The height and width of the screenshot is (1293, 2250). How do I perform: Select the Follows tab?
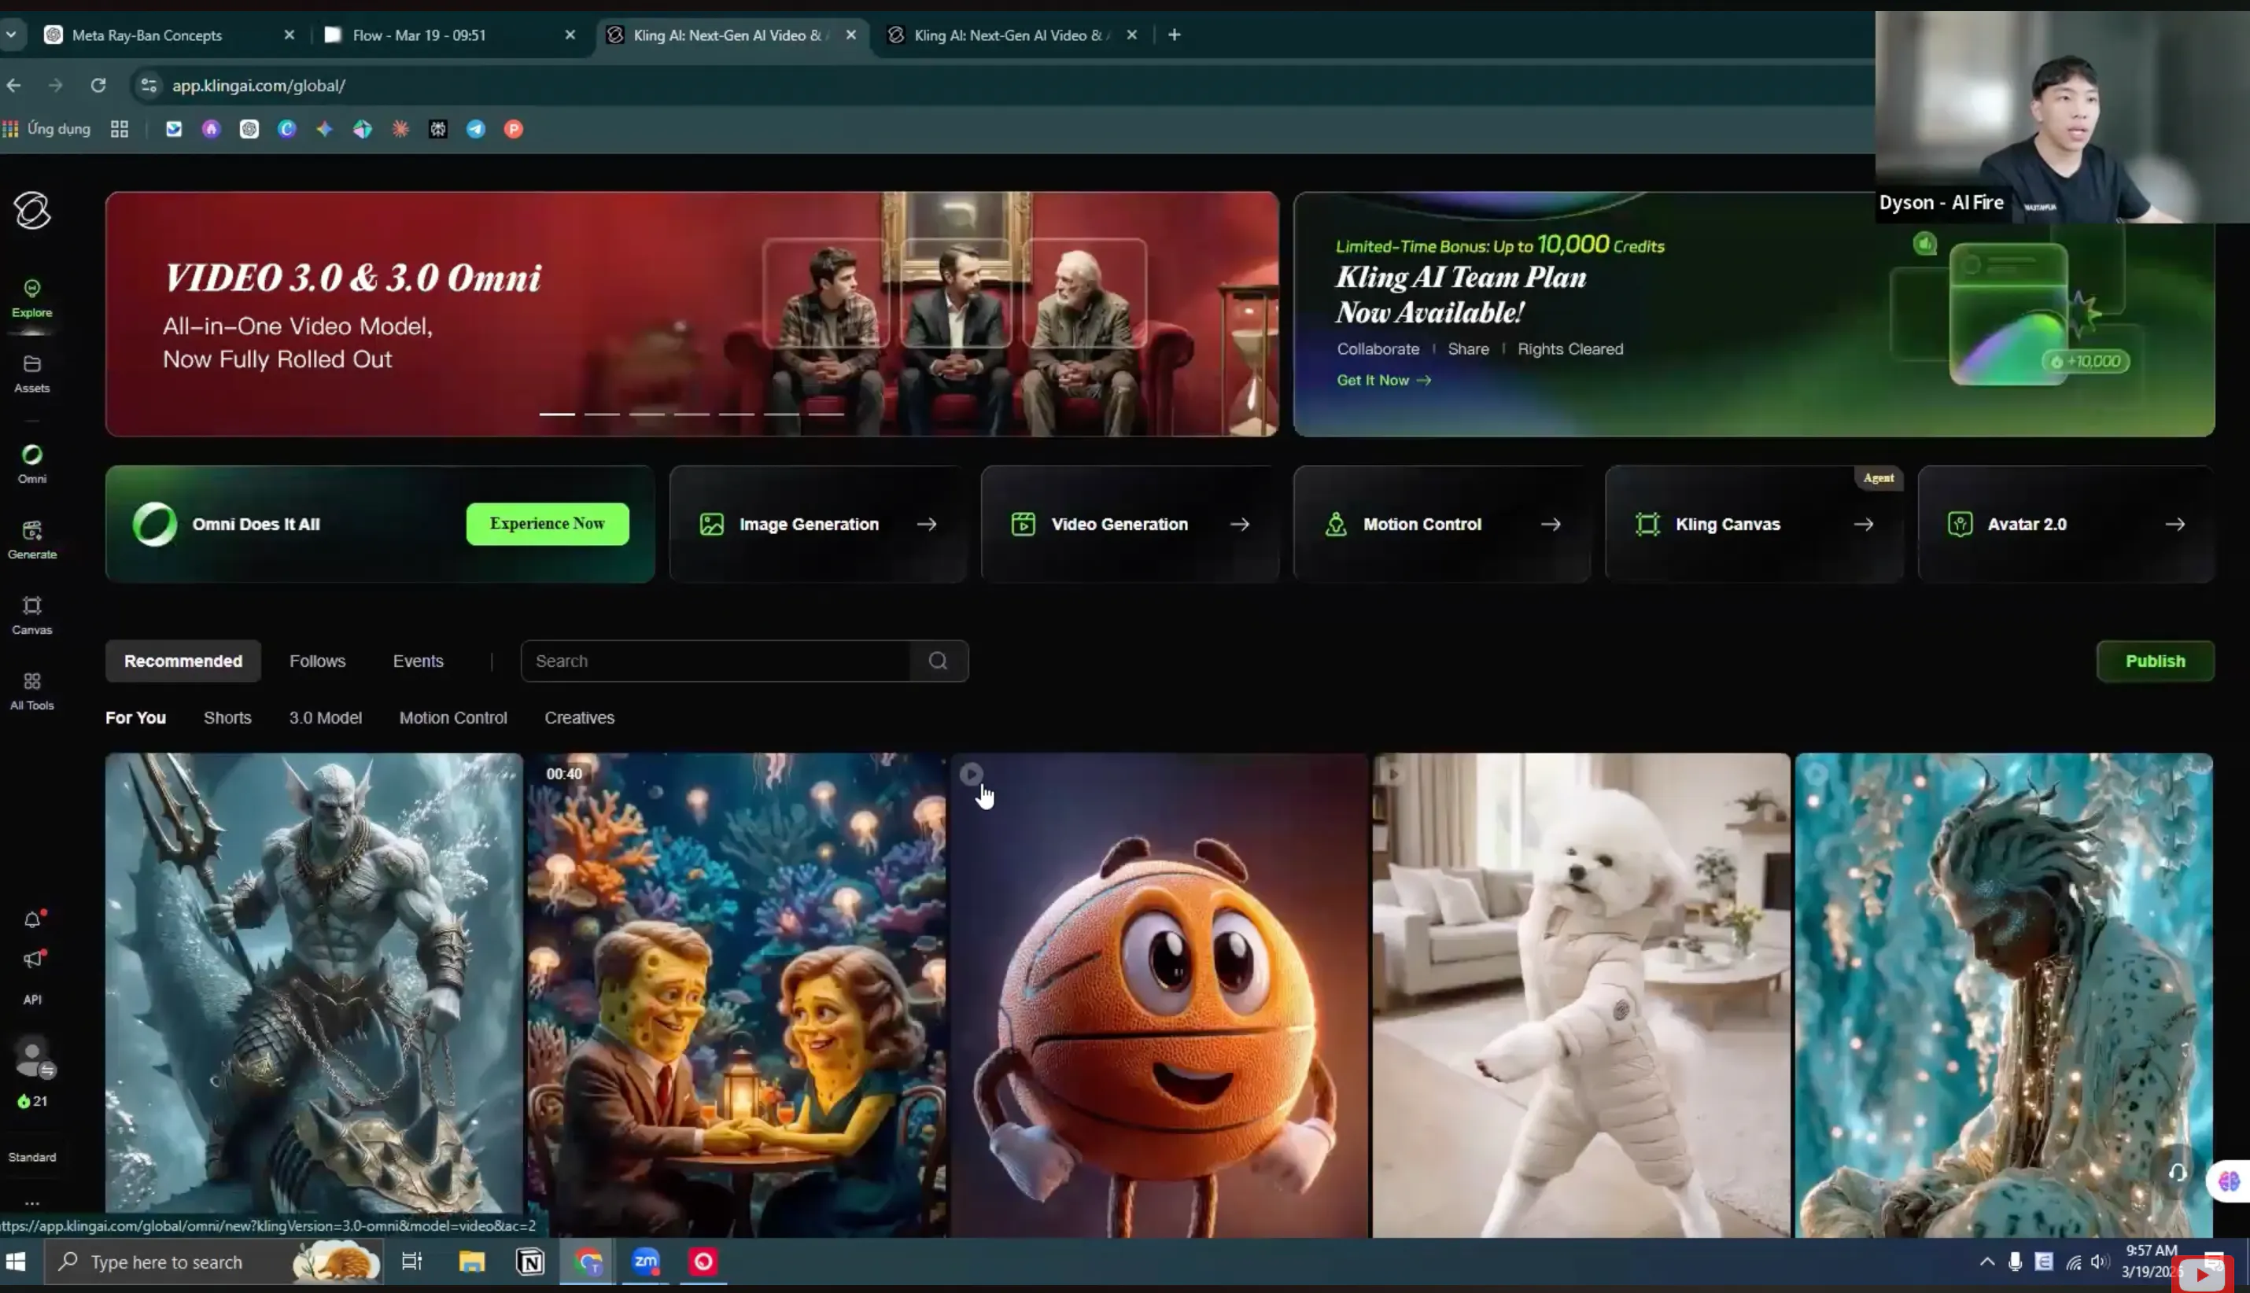click(317, 661)
